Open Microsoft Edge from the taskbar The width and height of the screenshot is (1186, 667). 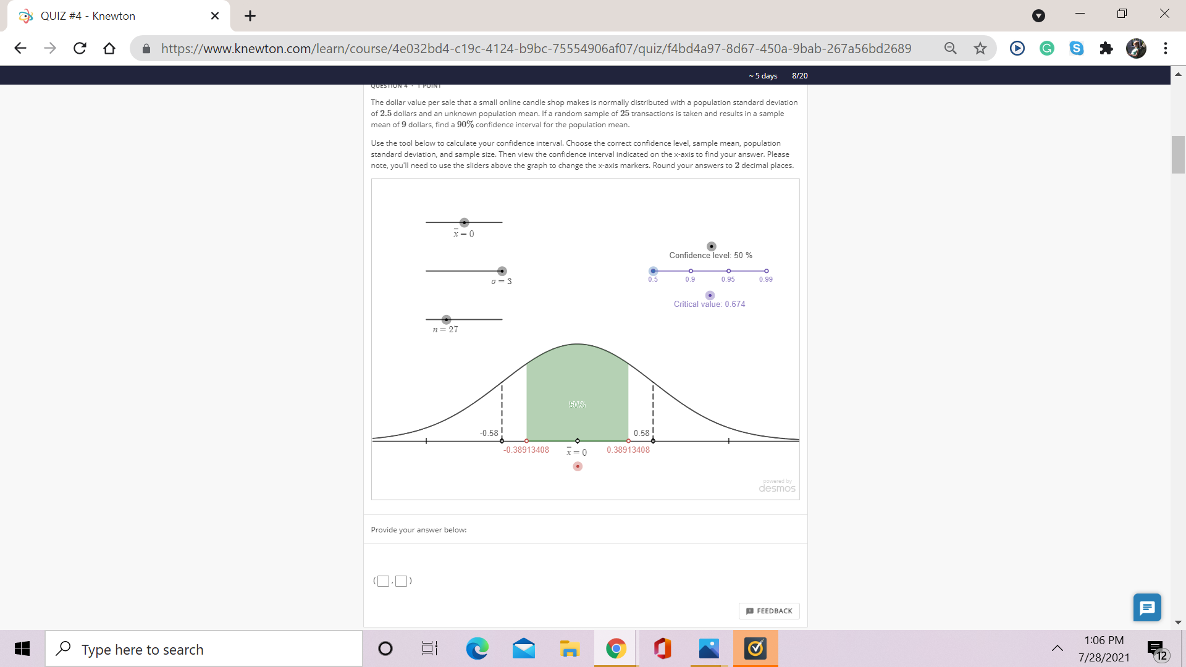point(476,648)
